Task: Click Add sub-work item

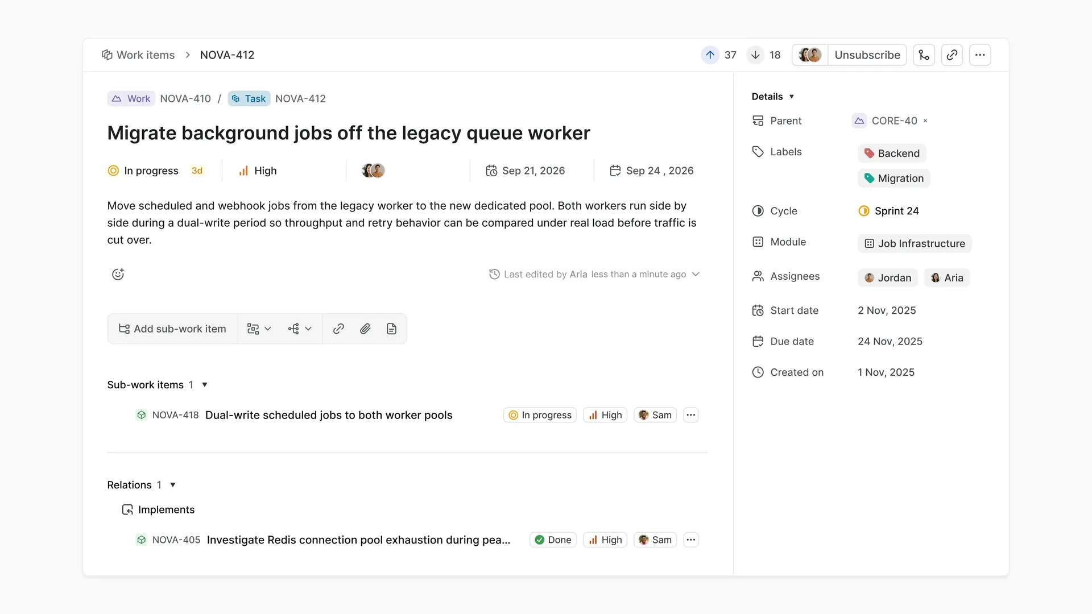Action: point(172,329)
